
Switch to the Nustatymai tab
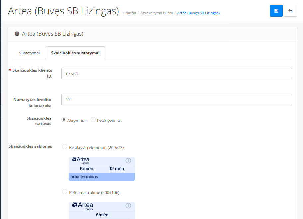[x=29, y=53]
